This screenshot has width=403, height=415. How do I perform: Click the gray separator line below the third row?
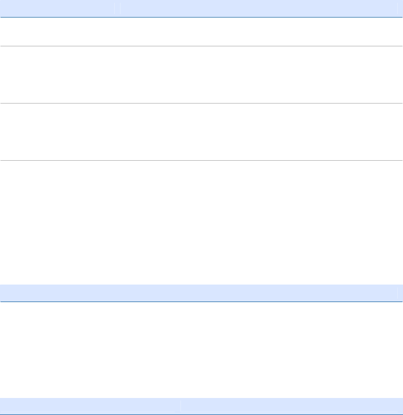(x=201, y=160)
